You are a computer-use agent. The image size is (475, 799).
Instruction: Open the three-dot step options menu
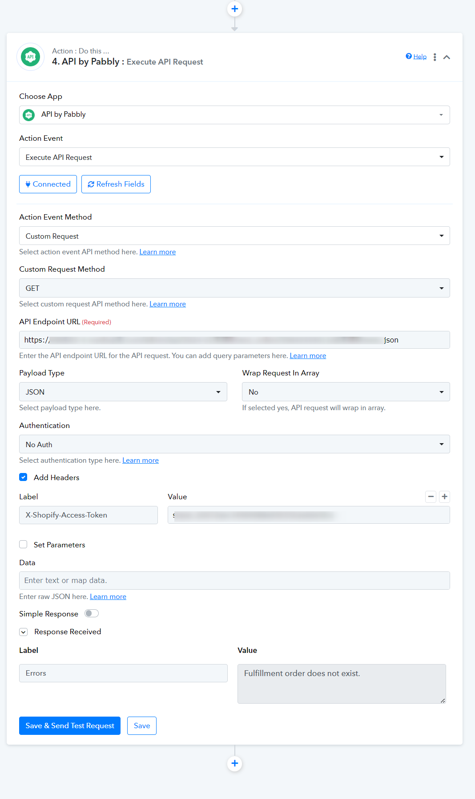(x=435, y=57)
